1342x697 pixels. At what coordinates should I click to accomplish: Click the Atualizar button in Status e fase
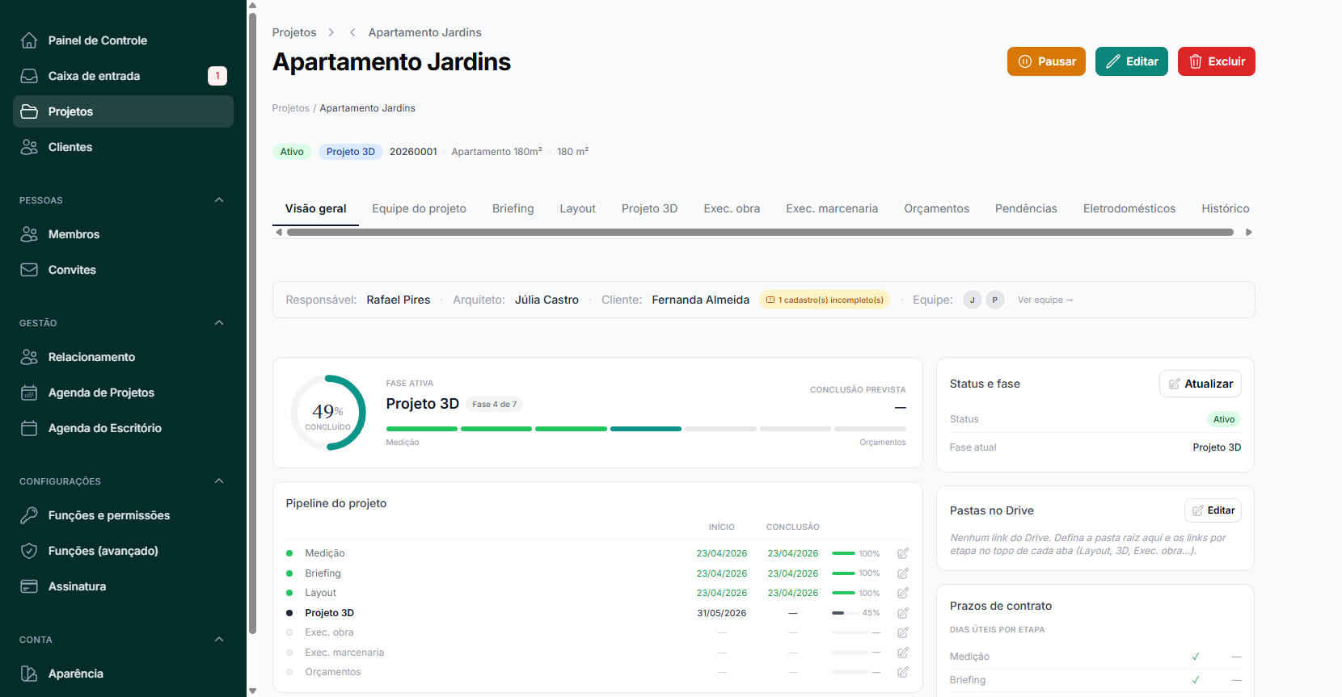click(1201, 384)
